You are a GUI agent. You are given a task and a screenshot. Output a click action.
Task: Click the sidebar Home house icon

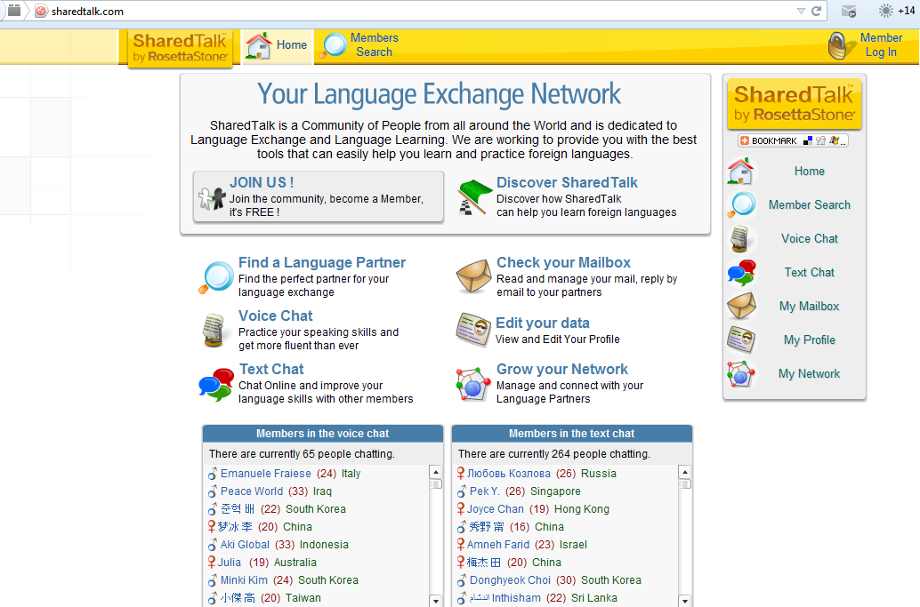740,172
